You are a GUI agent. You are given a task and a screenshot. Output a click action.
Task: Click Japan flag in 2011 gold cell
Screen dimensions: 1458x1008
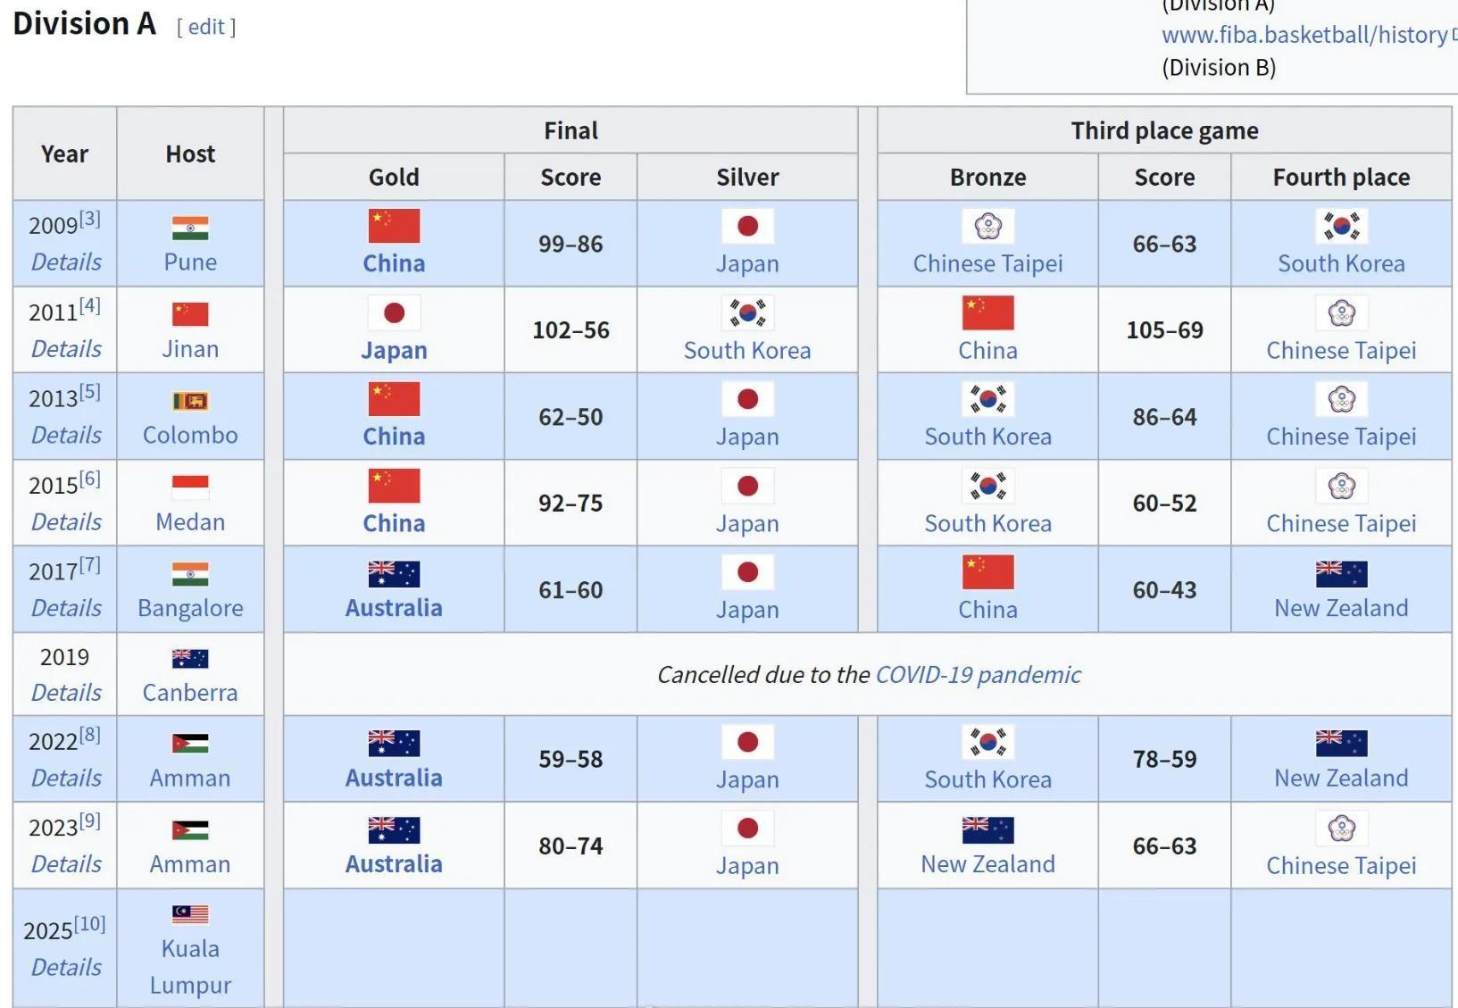pos(394,313)
